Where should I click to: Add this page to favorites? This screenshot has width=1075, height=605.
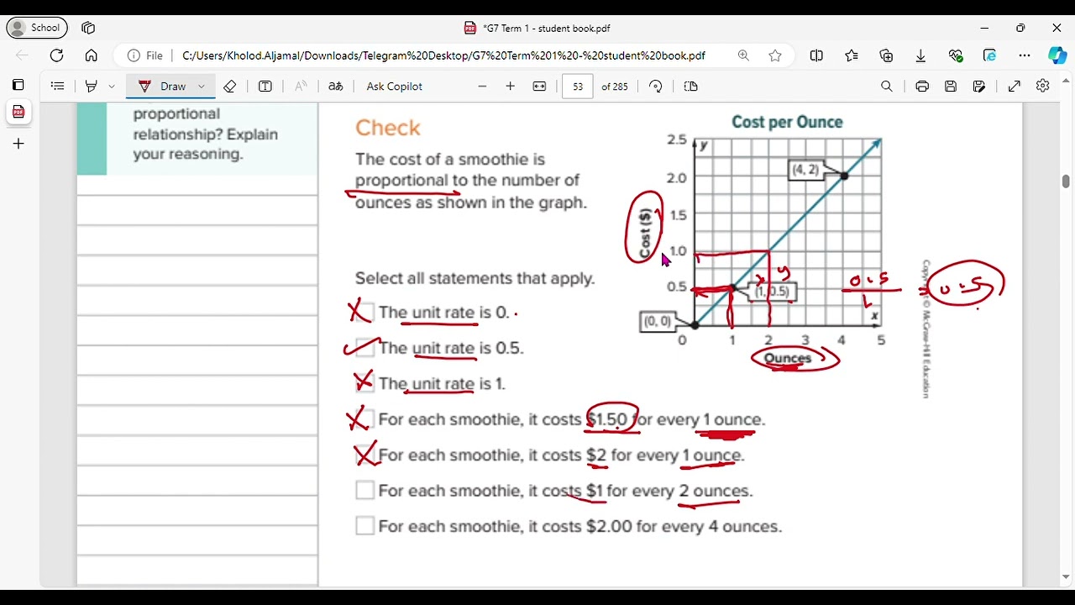775,55
